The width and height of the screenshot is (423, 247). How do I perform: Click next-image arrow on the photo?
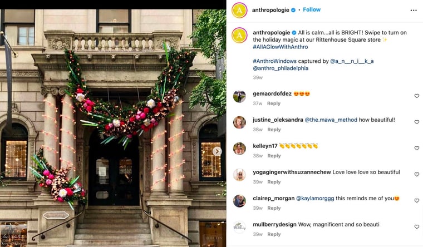(217, 151)
